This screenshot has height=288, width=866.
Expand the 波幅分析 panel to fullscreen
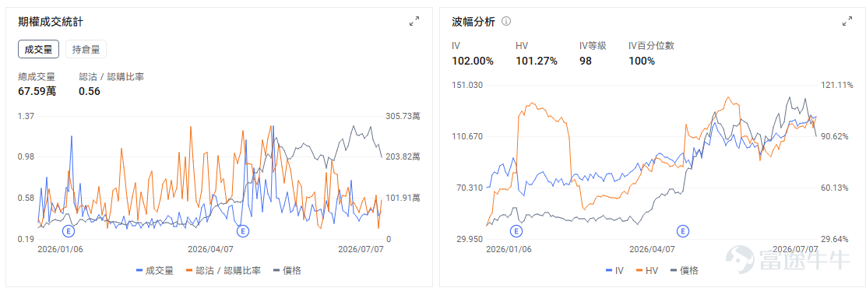coord(847,22)
